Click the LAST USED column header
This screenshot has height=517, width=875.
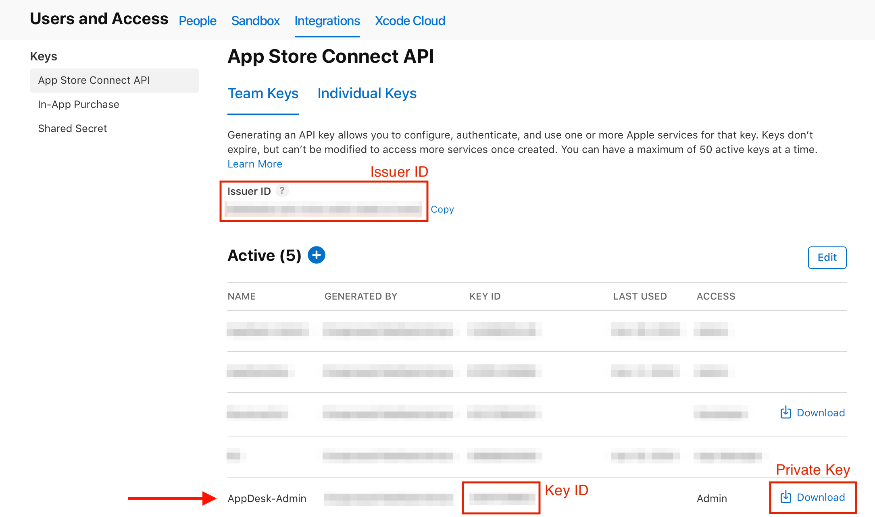point(640,296)
